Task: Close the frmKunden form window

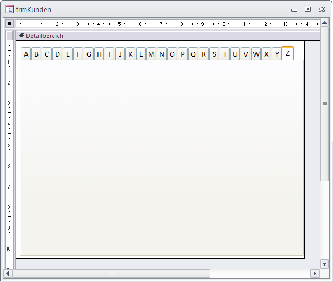Action: coord(322,9)
